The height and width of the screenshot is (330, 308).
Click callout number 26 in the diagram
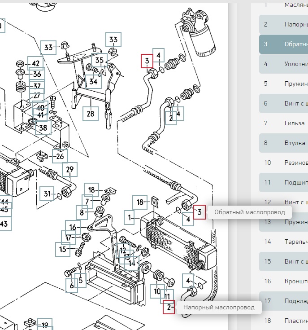(59, 156)
